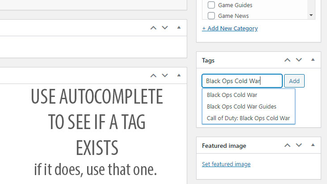Screen dimensions: 327x184
Task: Collapse the Featured image panel
Action: (313, 145)
